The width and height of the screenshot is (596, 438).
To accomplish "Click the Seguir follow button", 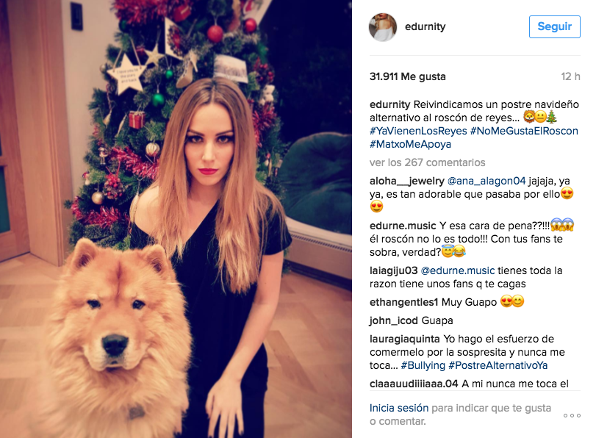I will click(555, 26).
